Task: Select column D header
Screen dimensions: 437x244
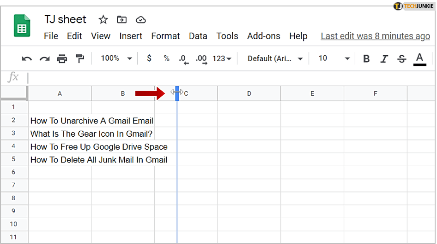Action: click(249, 93)
